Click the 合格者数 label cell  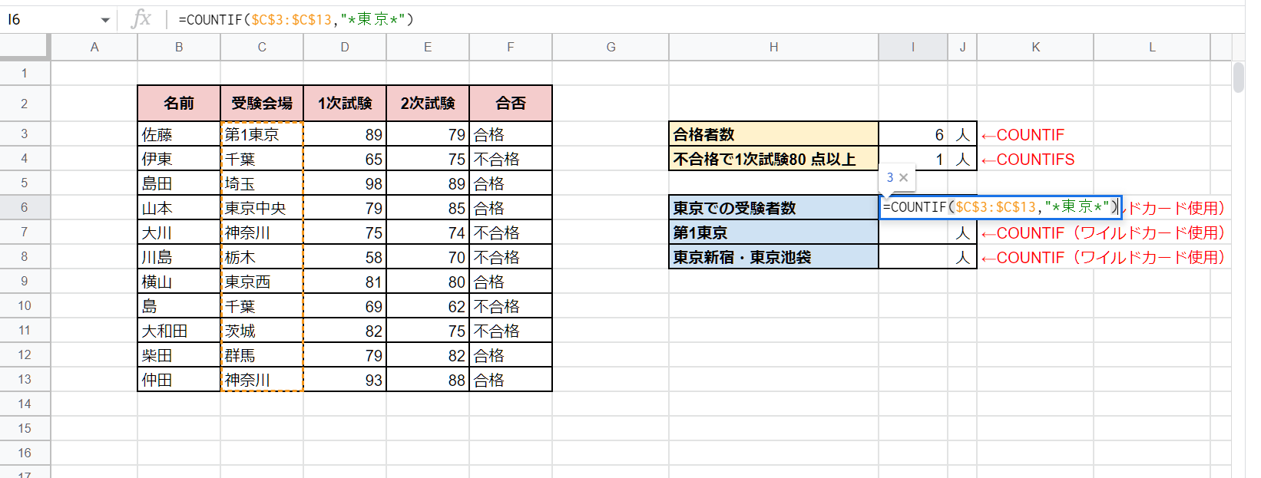[773, 134]
